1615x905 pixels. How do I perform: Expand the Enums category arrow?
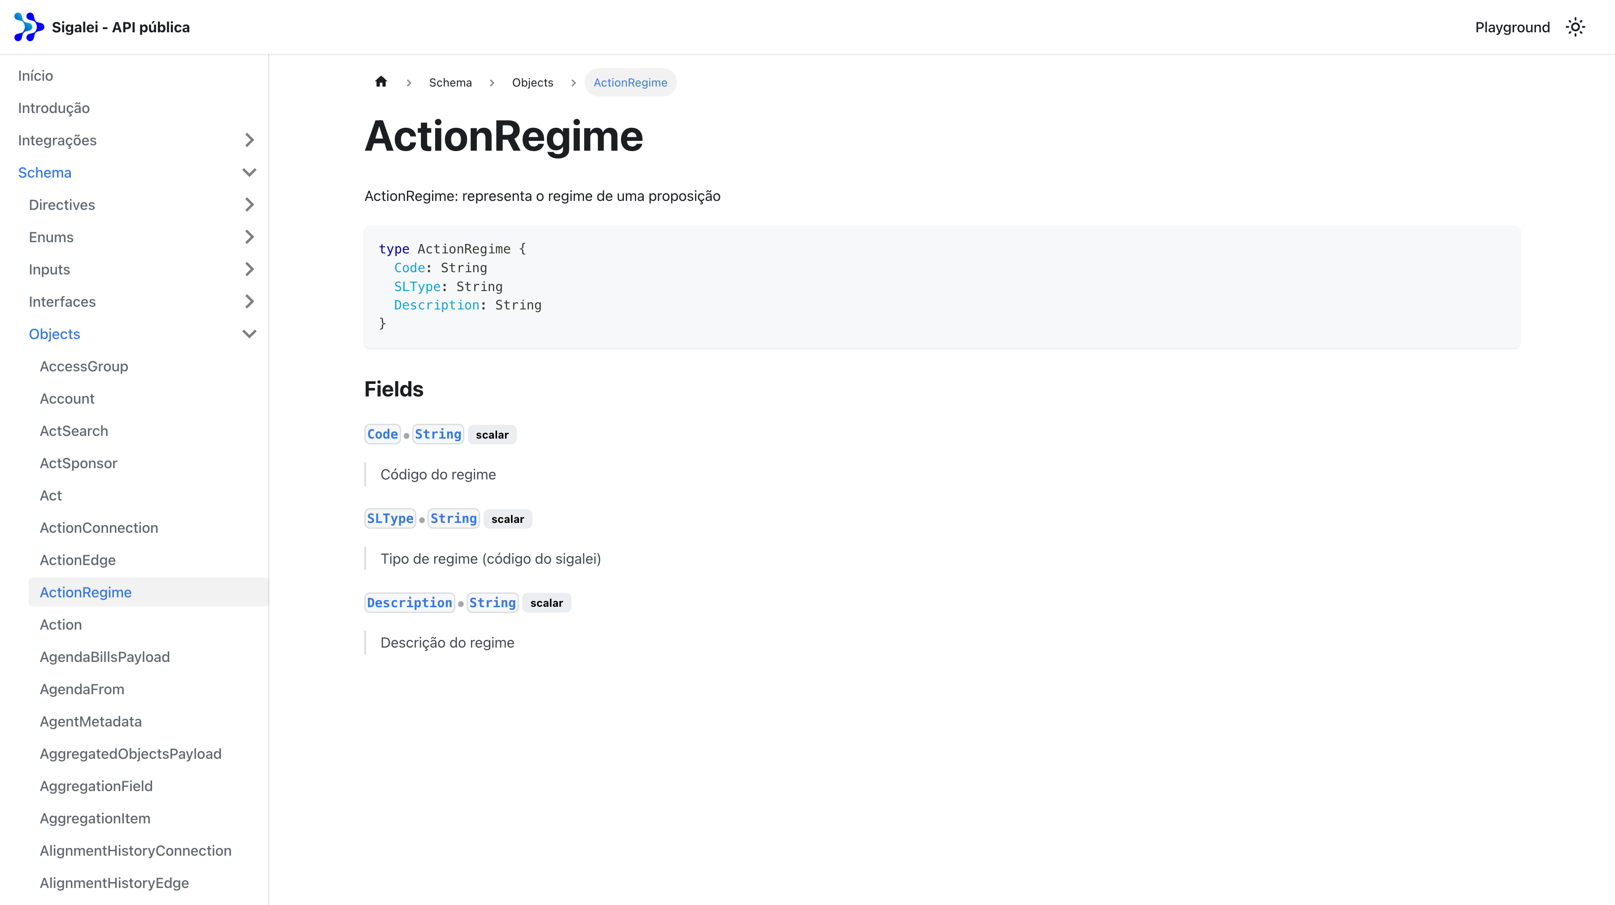click(249, 237)
